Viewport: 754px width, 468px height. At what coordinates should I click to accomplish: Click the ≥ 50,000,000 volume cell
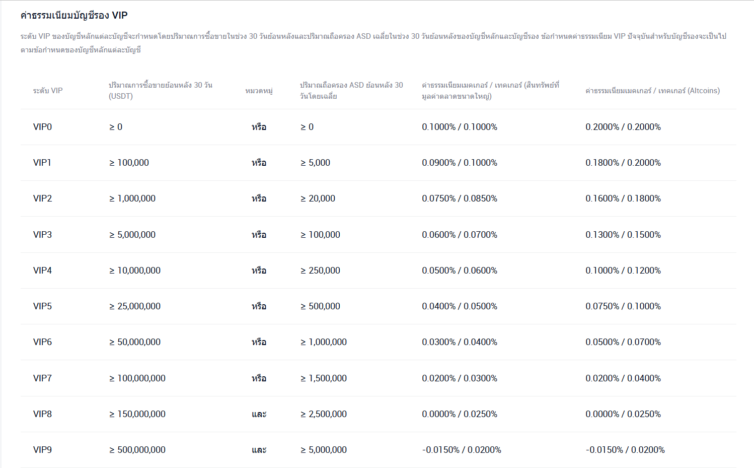coord(135,342)
